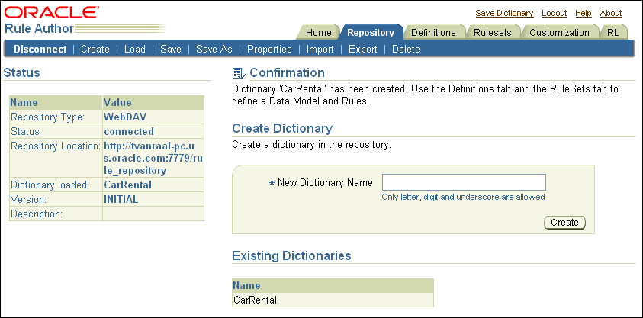Viewport: 643px width, 318px height.
Task: Choose Import in the repository submenu
Action: (x=320, y=49)
